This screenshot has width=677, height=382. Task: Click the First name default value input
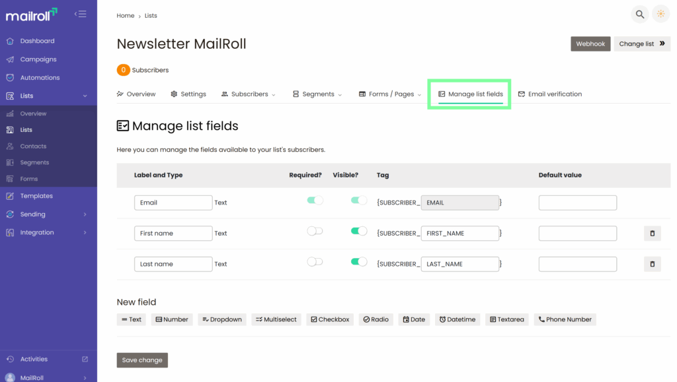click(x=577, y=234)
